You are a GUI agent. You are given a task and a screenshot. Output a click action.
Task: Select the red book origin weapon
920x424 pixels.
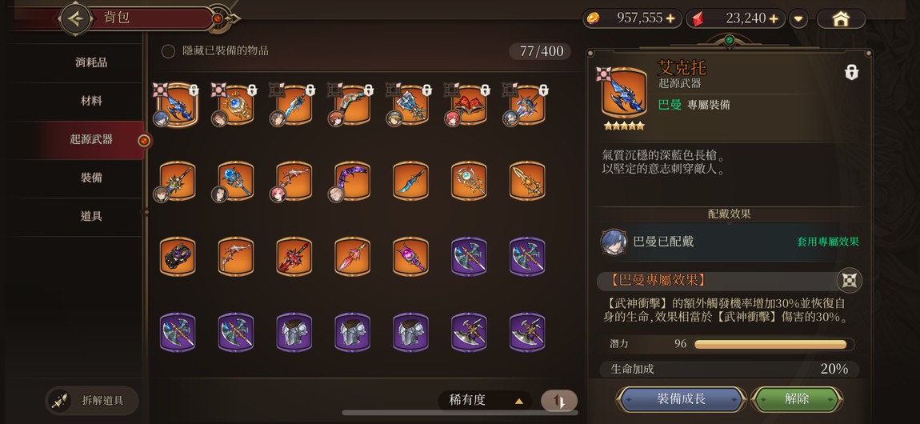tap(470, 106)
